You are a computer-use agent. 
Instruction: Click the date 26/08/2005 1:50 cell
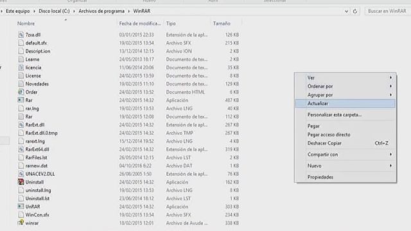(136, 174)
